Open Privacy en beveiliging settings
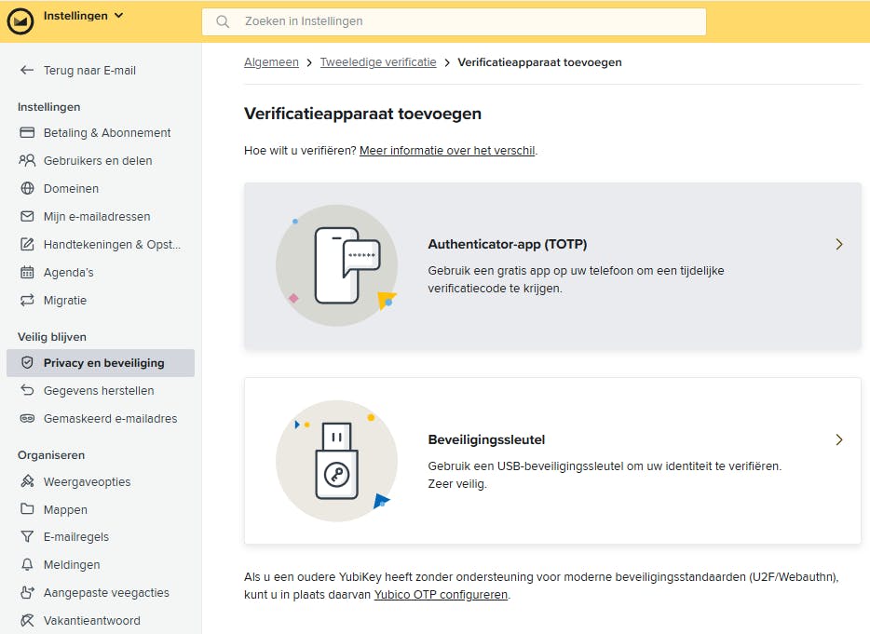Viewport: 870px width, 634px height. pos(103,363)
